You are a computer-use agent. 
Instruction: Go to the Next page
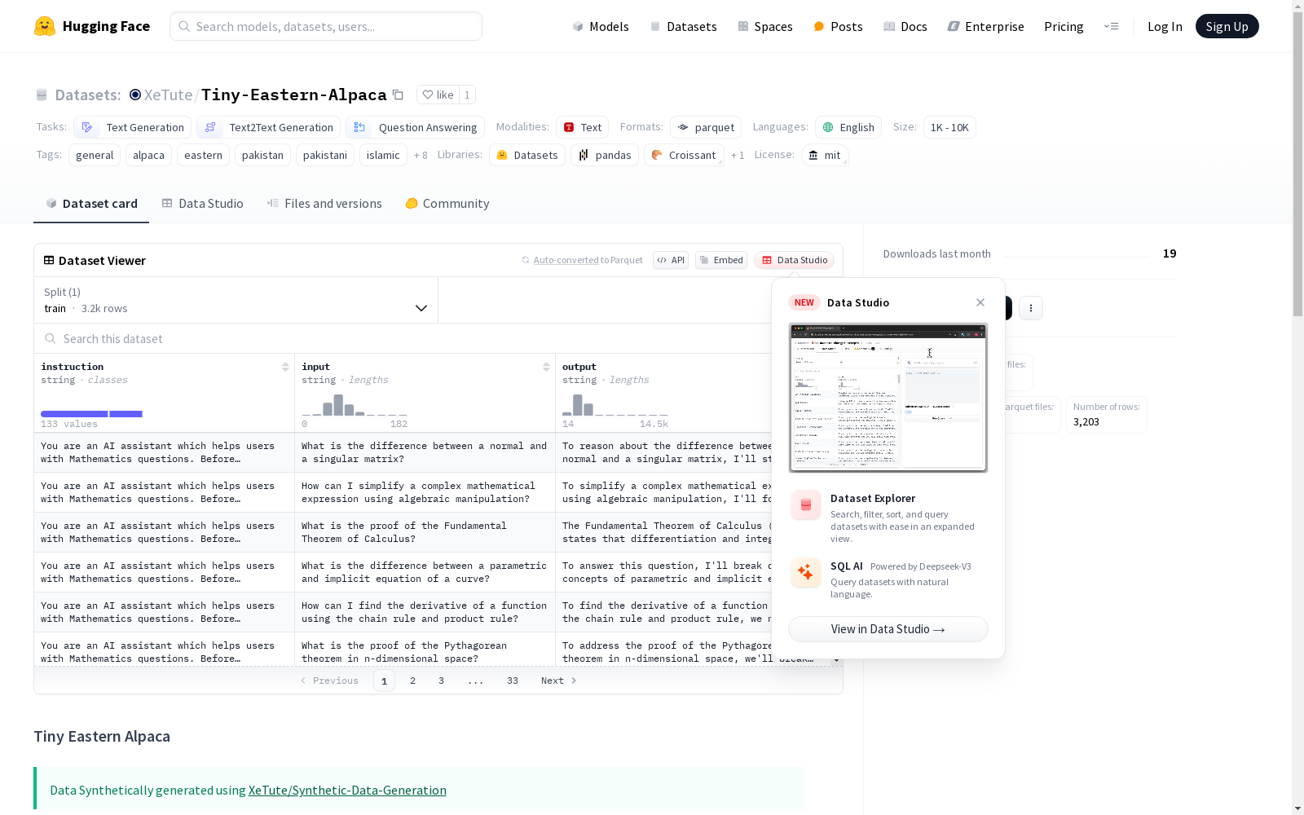pos(559,681)
